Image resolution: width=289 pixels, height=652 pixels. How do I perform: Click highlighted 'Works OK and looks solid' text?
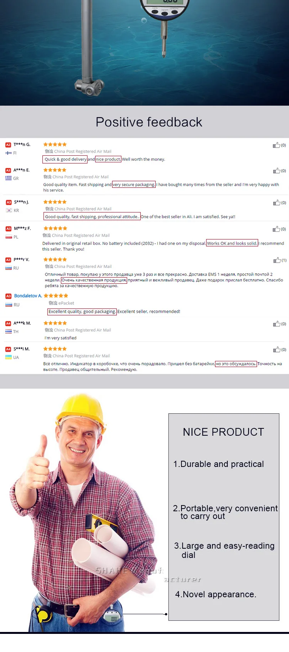pyautogui.click(x=232, y=243)
